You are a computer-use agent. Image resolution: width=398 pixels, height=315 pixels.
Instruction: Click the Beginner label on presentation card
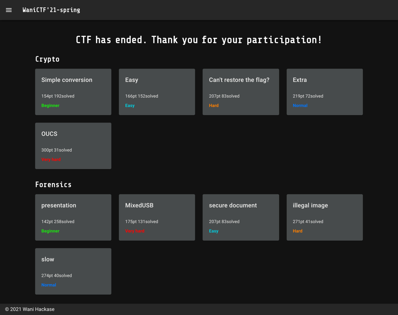pyautogui.click(x=50, y=231)
